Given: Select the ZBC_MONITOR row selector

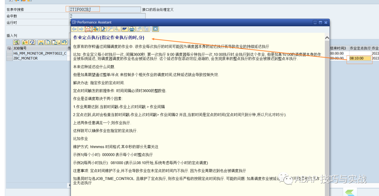Looking at the screenshot, I should (9, 58).
